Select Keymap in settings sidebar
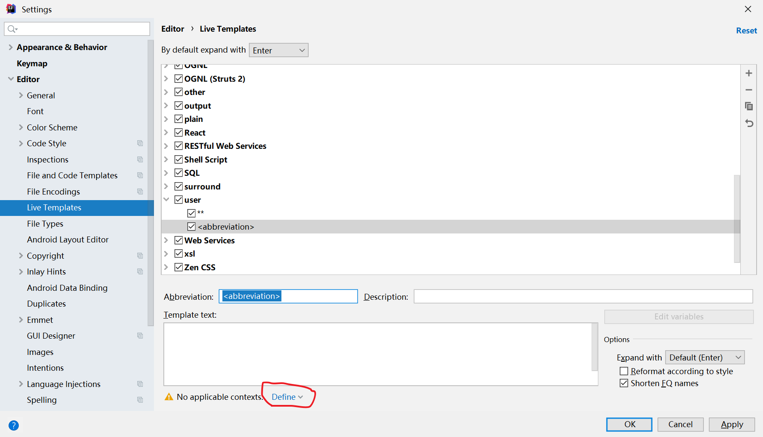This screenshot has width=763, height=437. (32, 63)
